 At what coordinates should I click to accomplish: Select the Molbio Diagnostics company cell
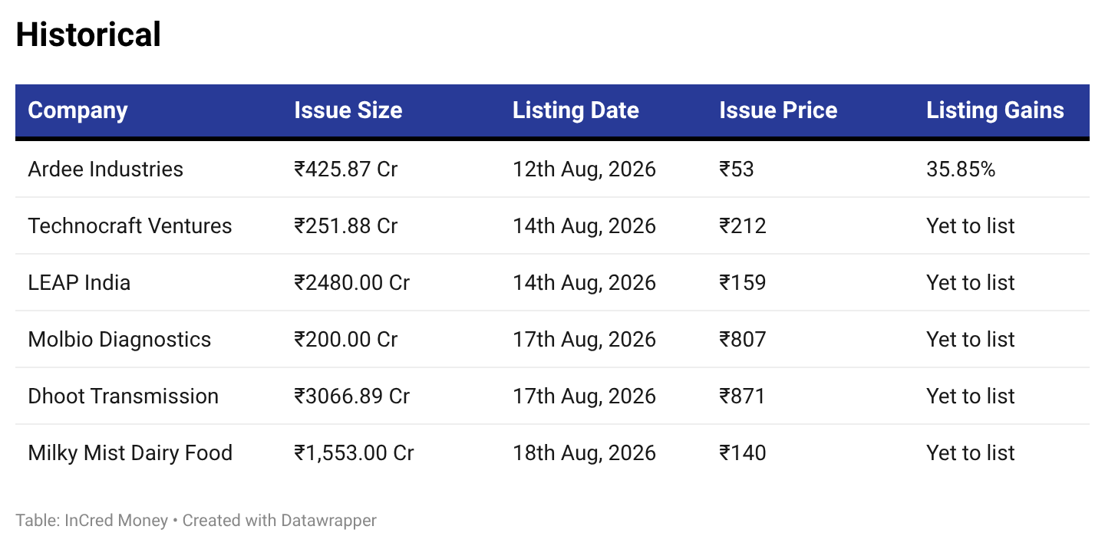click(119, 339)
